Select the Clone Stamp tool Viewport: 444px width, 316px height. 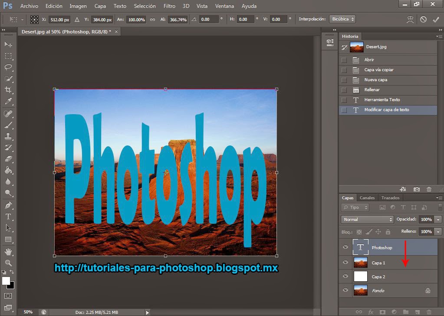[8, 136]
